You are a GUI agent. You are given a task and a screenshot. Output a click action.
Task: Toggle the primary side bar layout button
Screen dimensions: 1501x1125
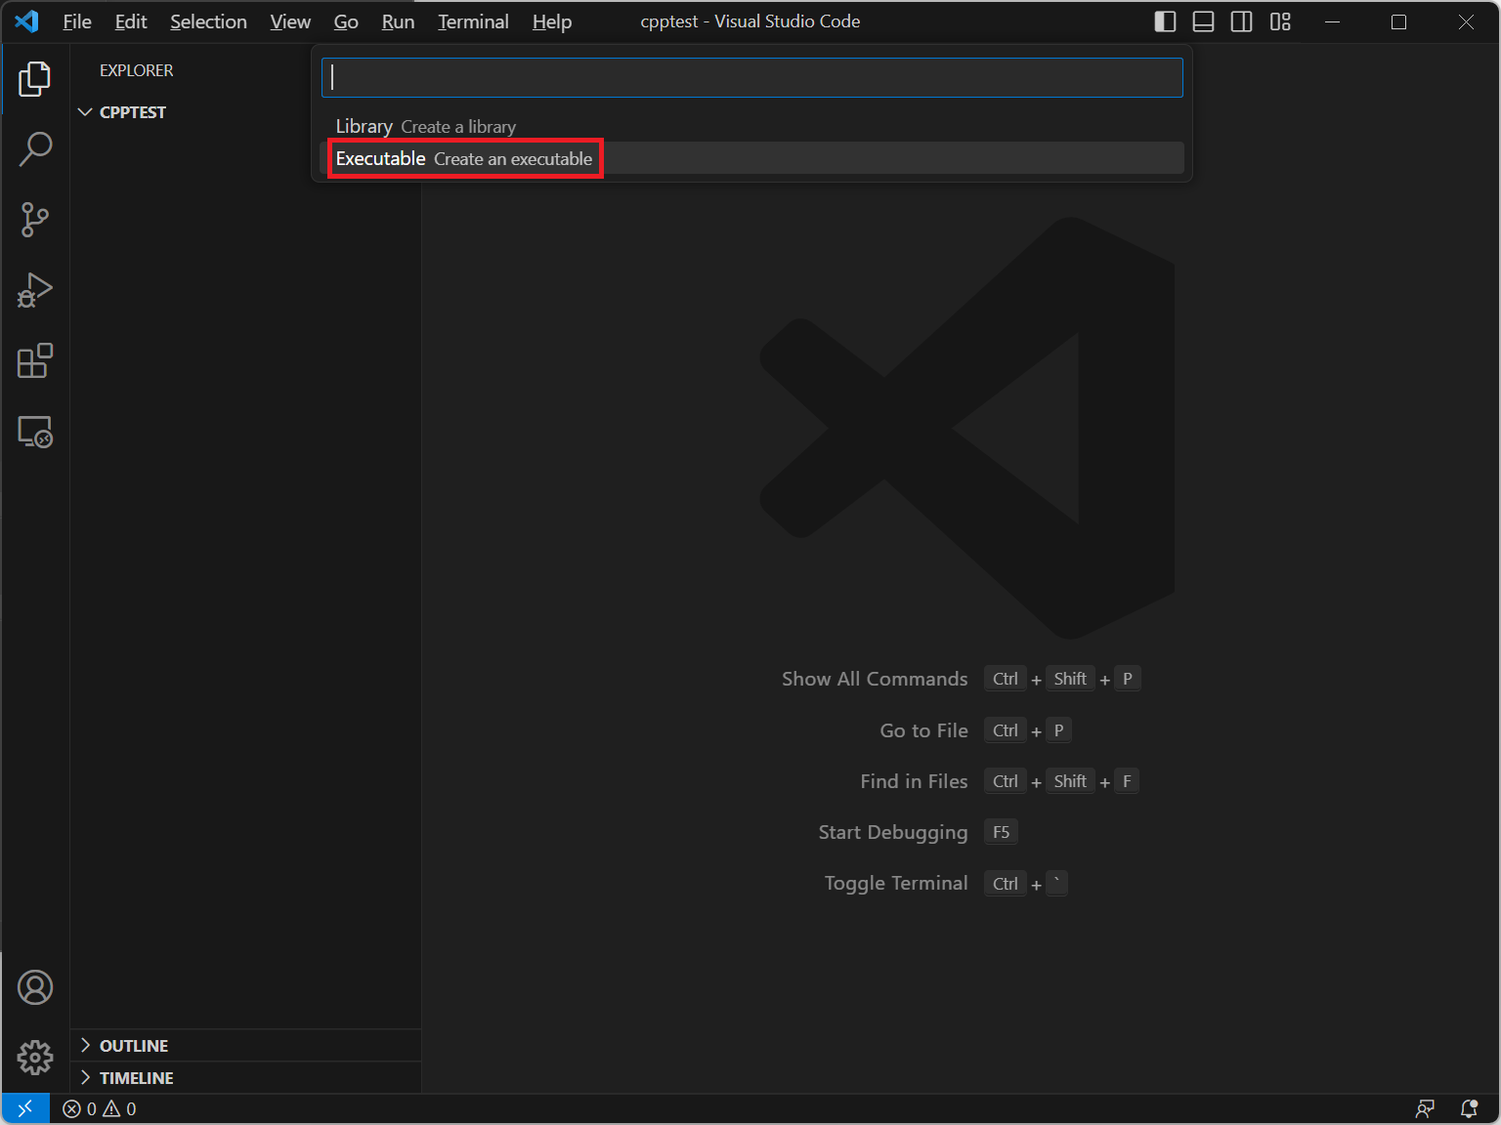1165,21
